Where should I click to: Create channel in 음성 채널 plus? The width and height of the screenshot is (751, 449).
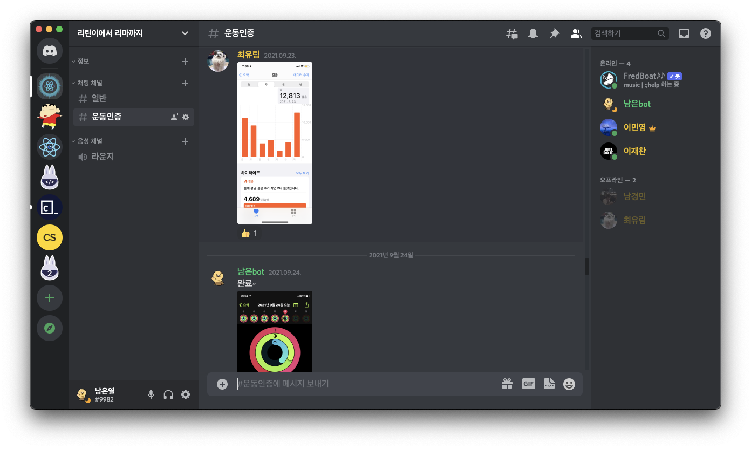(x=185, y=141)
